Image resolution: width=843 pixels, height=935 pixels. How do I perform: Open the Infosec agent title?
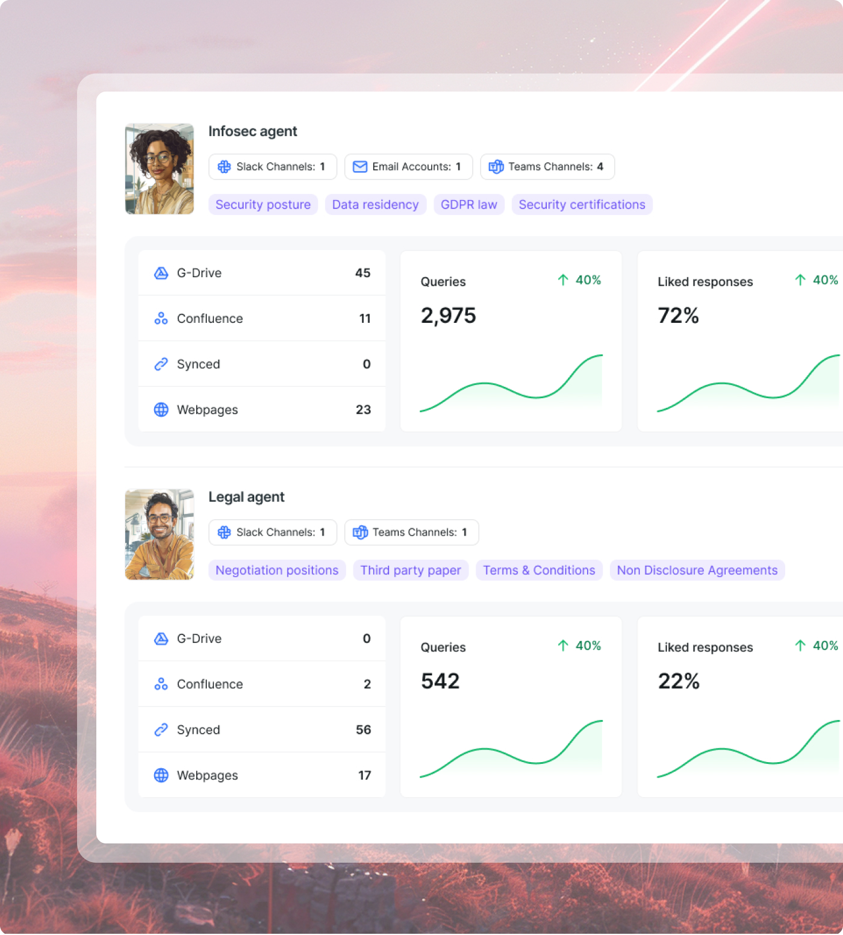[x=252, y=131]
